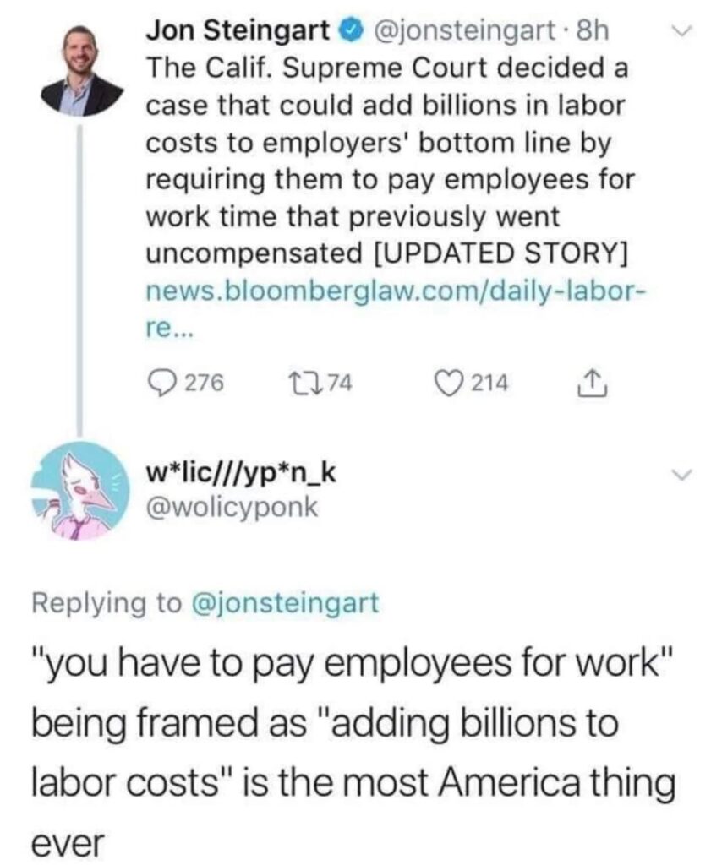Click the @wolicyponk handle
The height and width of the screenshot is (865, 711).
coord(232,508)
